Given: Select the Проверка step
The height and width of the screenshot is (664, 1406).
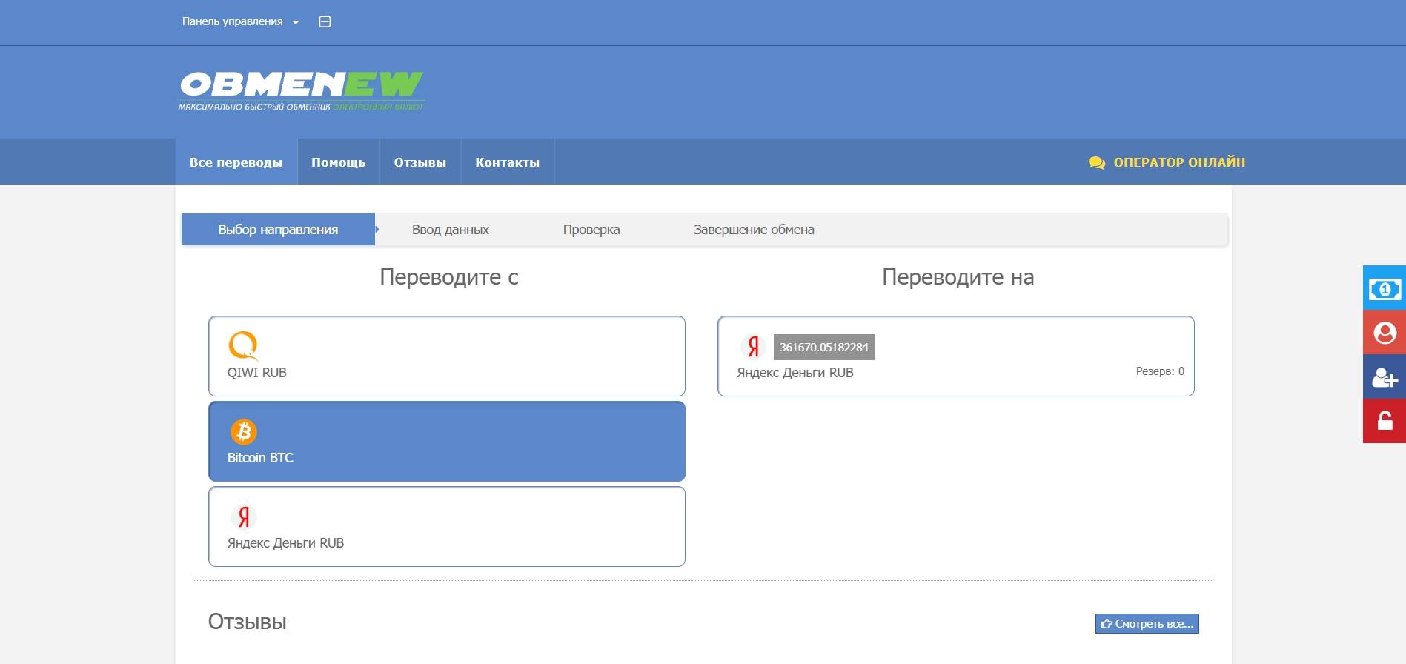Looking at the screenshot, I should [591, 230].
